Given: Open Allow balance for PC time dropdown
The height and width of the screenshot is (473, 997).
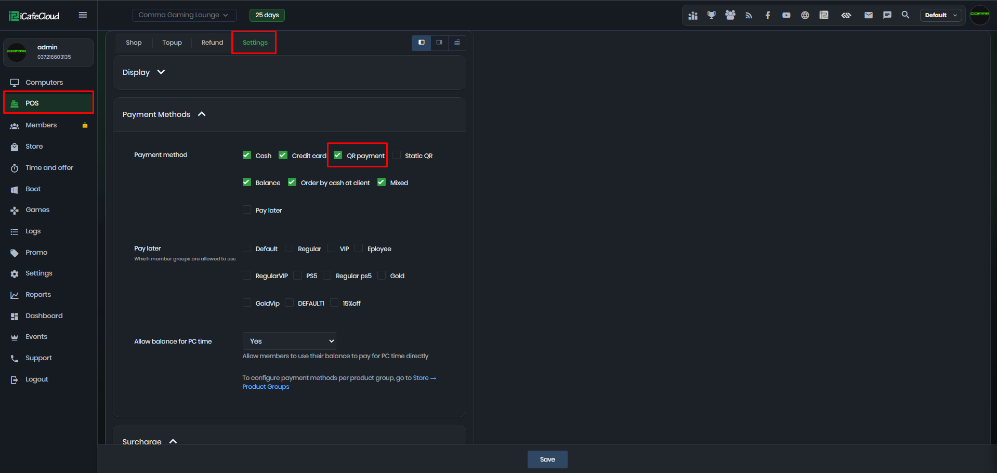Looking at the screenshot, I should coord(289,341).
